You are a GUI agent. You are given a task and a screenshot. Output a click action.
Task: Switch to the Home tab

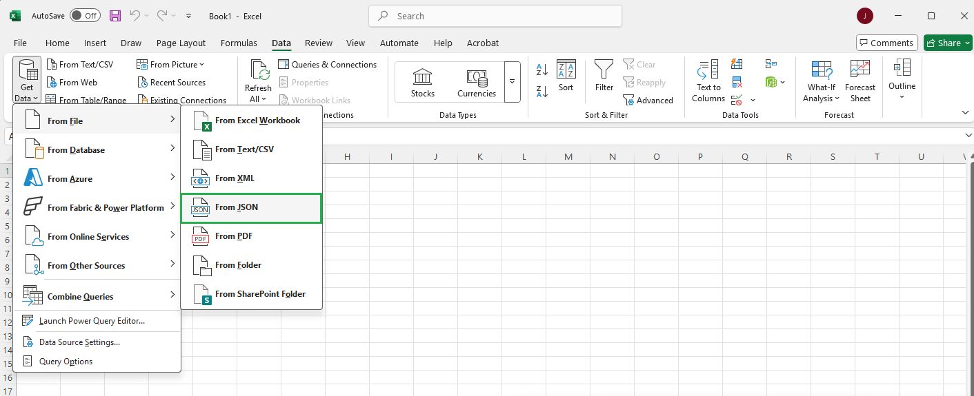(x=57, y=43)
